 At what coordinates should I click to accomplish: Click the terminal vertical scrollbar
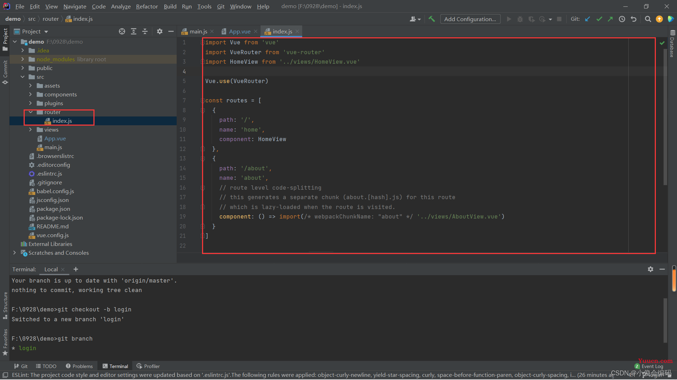coord(665,320)
